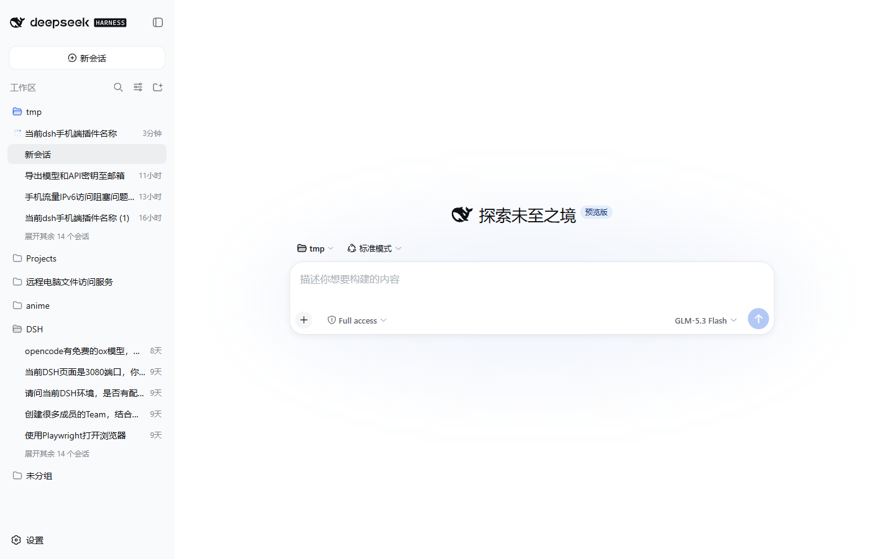
Task: Start a new conversation with 新会话 button
Action: (87, 58)
